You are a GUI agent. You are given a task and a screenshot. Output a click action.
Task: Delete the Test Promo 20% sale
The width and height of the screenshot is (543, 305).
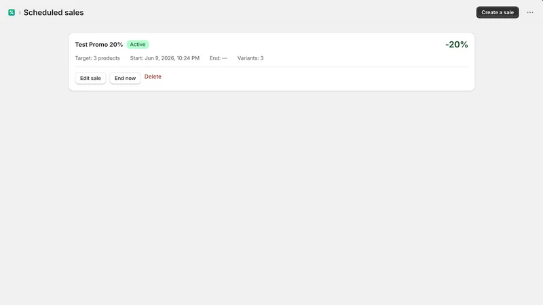tap(153, 77)
